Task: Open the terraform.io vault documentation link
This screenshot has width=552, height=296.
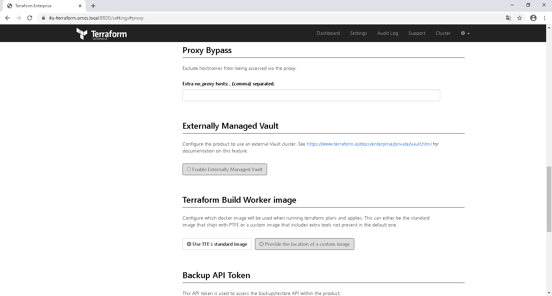Action: tap(369, 144)
